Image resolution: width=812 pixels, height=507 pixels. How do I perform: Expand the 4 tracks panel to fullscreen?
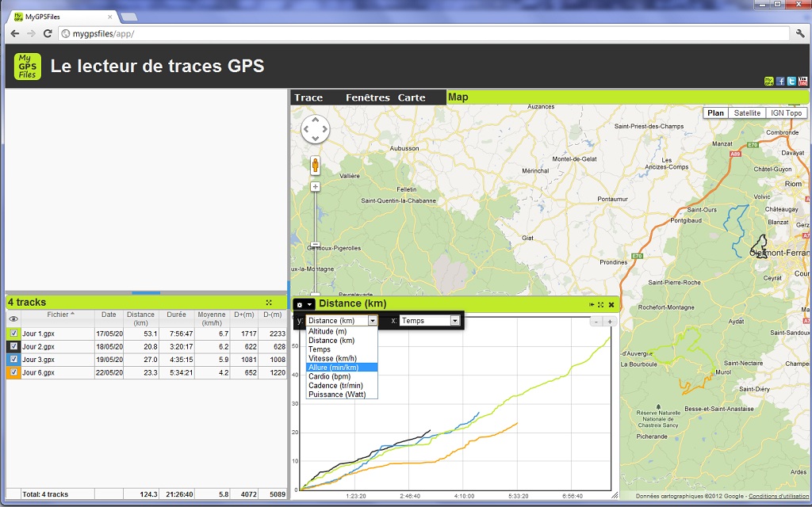point(269,303)
